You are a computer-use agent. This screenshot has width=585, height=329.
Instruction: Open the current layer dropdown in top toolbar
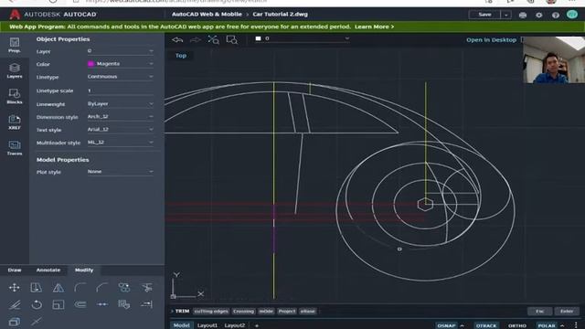click(303, 38)
